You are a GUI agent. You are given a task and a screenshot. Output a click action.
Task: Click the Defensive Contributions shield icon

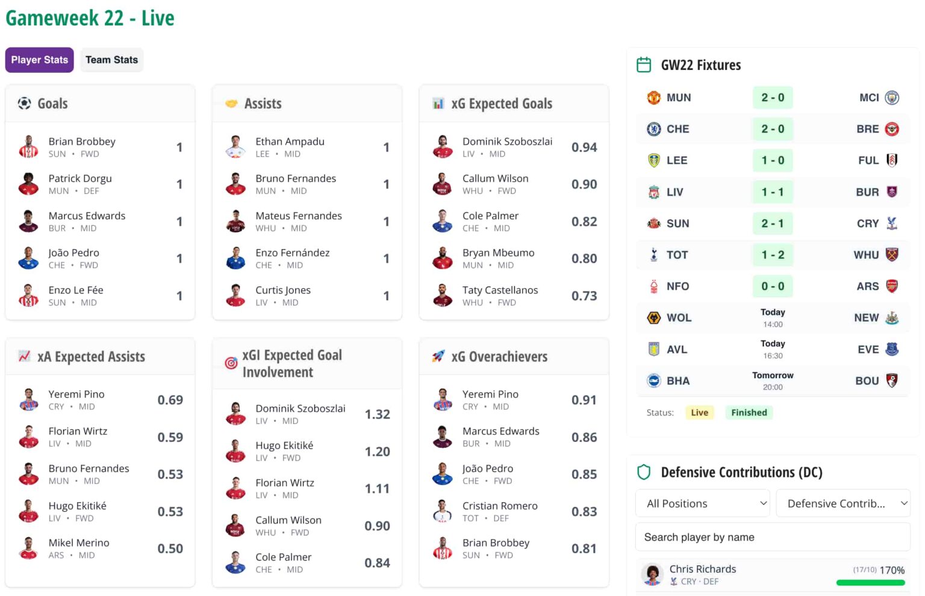[644, 472]
